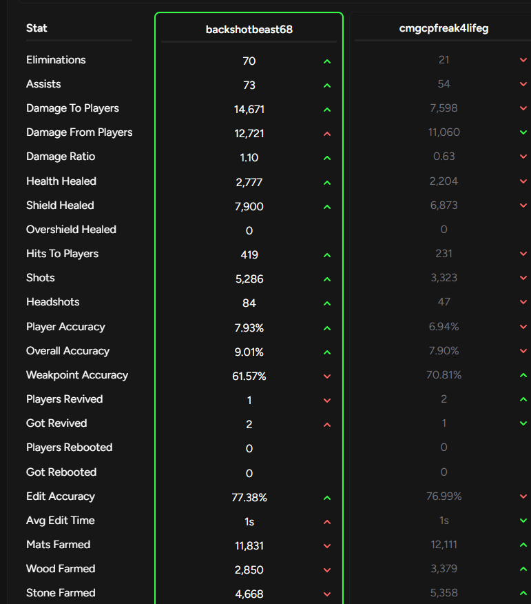Click green up arrow beside 70.81%
Image resolution: width=531 pixels, height=604 pixels.
[x=523, y=375]
